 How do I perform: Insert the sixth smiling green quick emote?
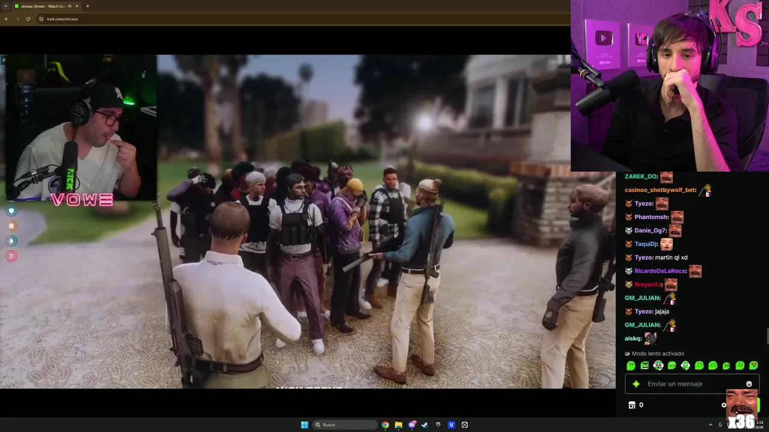coord(699,365)
